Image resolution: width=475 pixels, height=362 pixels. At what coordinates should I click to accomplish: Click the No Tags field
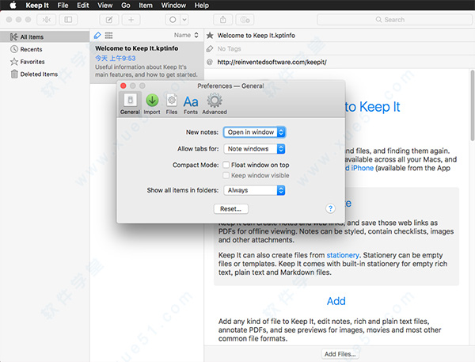click(x=229, y=49)
